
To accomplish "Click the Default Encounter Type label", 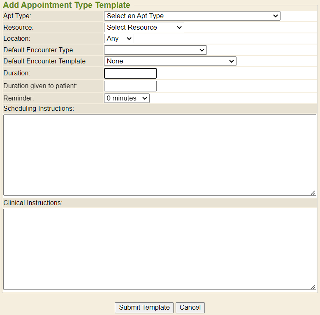I will [38, 50].
